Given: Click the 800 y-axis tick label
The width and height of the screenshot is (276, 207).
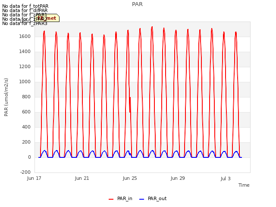Looking at the screenshot, I should pos(26,97).
